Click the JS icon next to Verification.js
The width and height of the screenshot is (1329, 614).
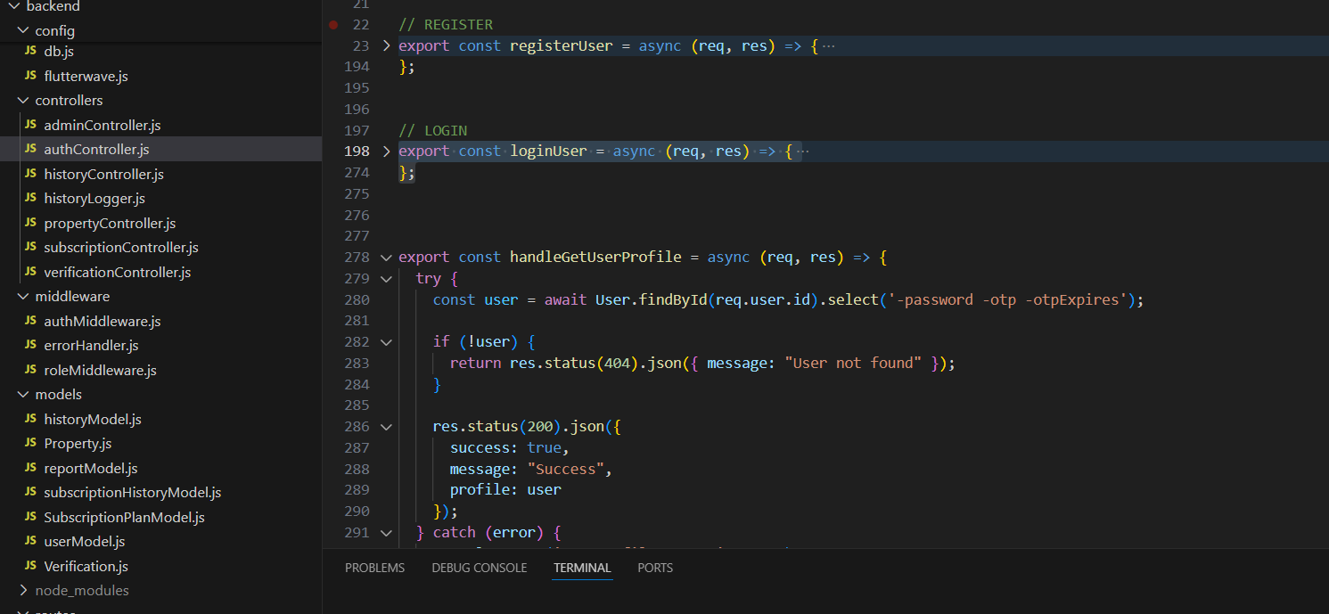(30, 566)
